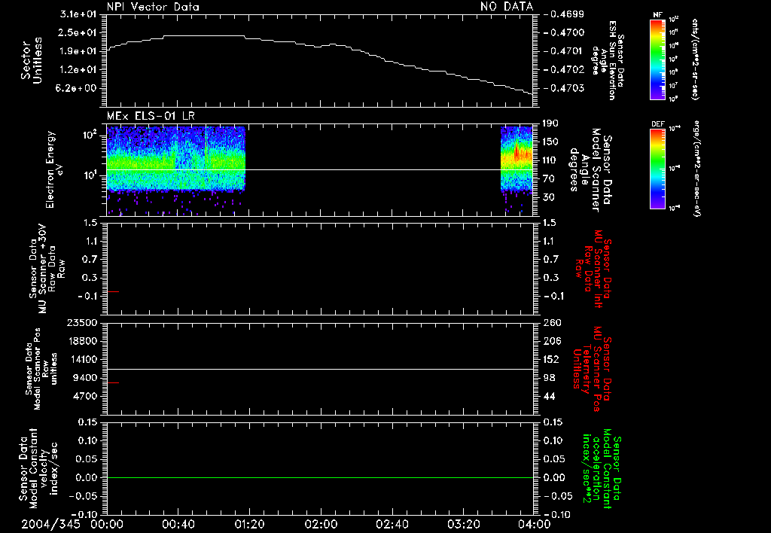The width and height of the screenshot is (771, 533).
Task: Click the "110" scanner angle tick
Action: [550, 160]
